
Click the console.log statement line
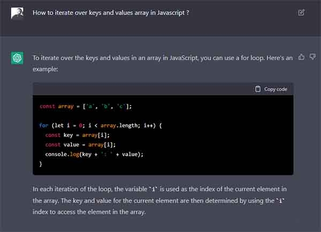coord(94,154)
